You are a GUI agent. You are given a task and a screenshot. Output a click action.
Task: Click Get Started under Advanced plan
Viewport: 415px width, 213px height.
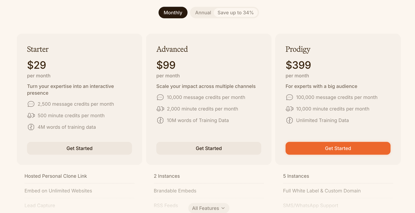point(209,148)
